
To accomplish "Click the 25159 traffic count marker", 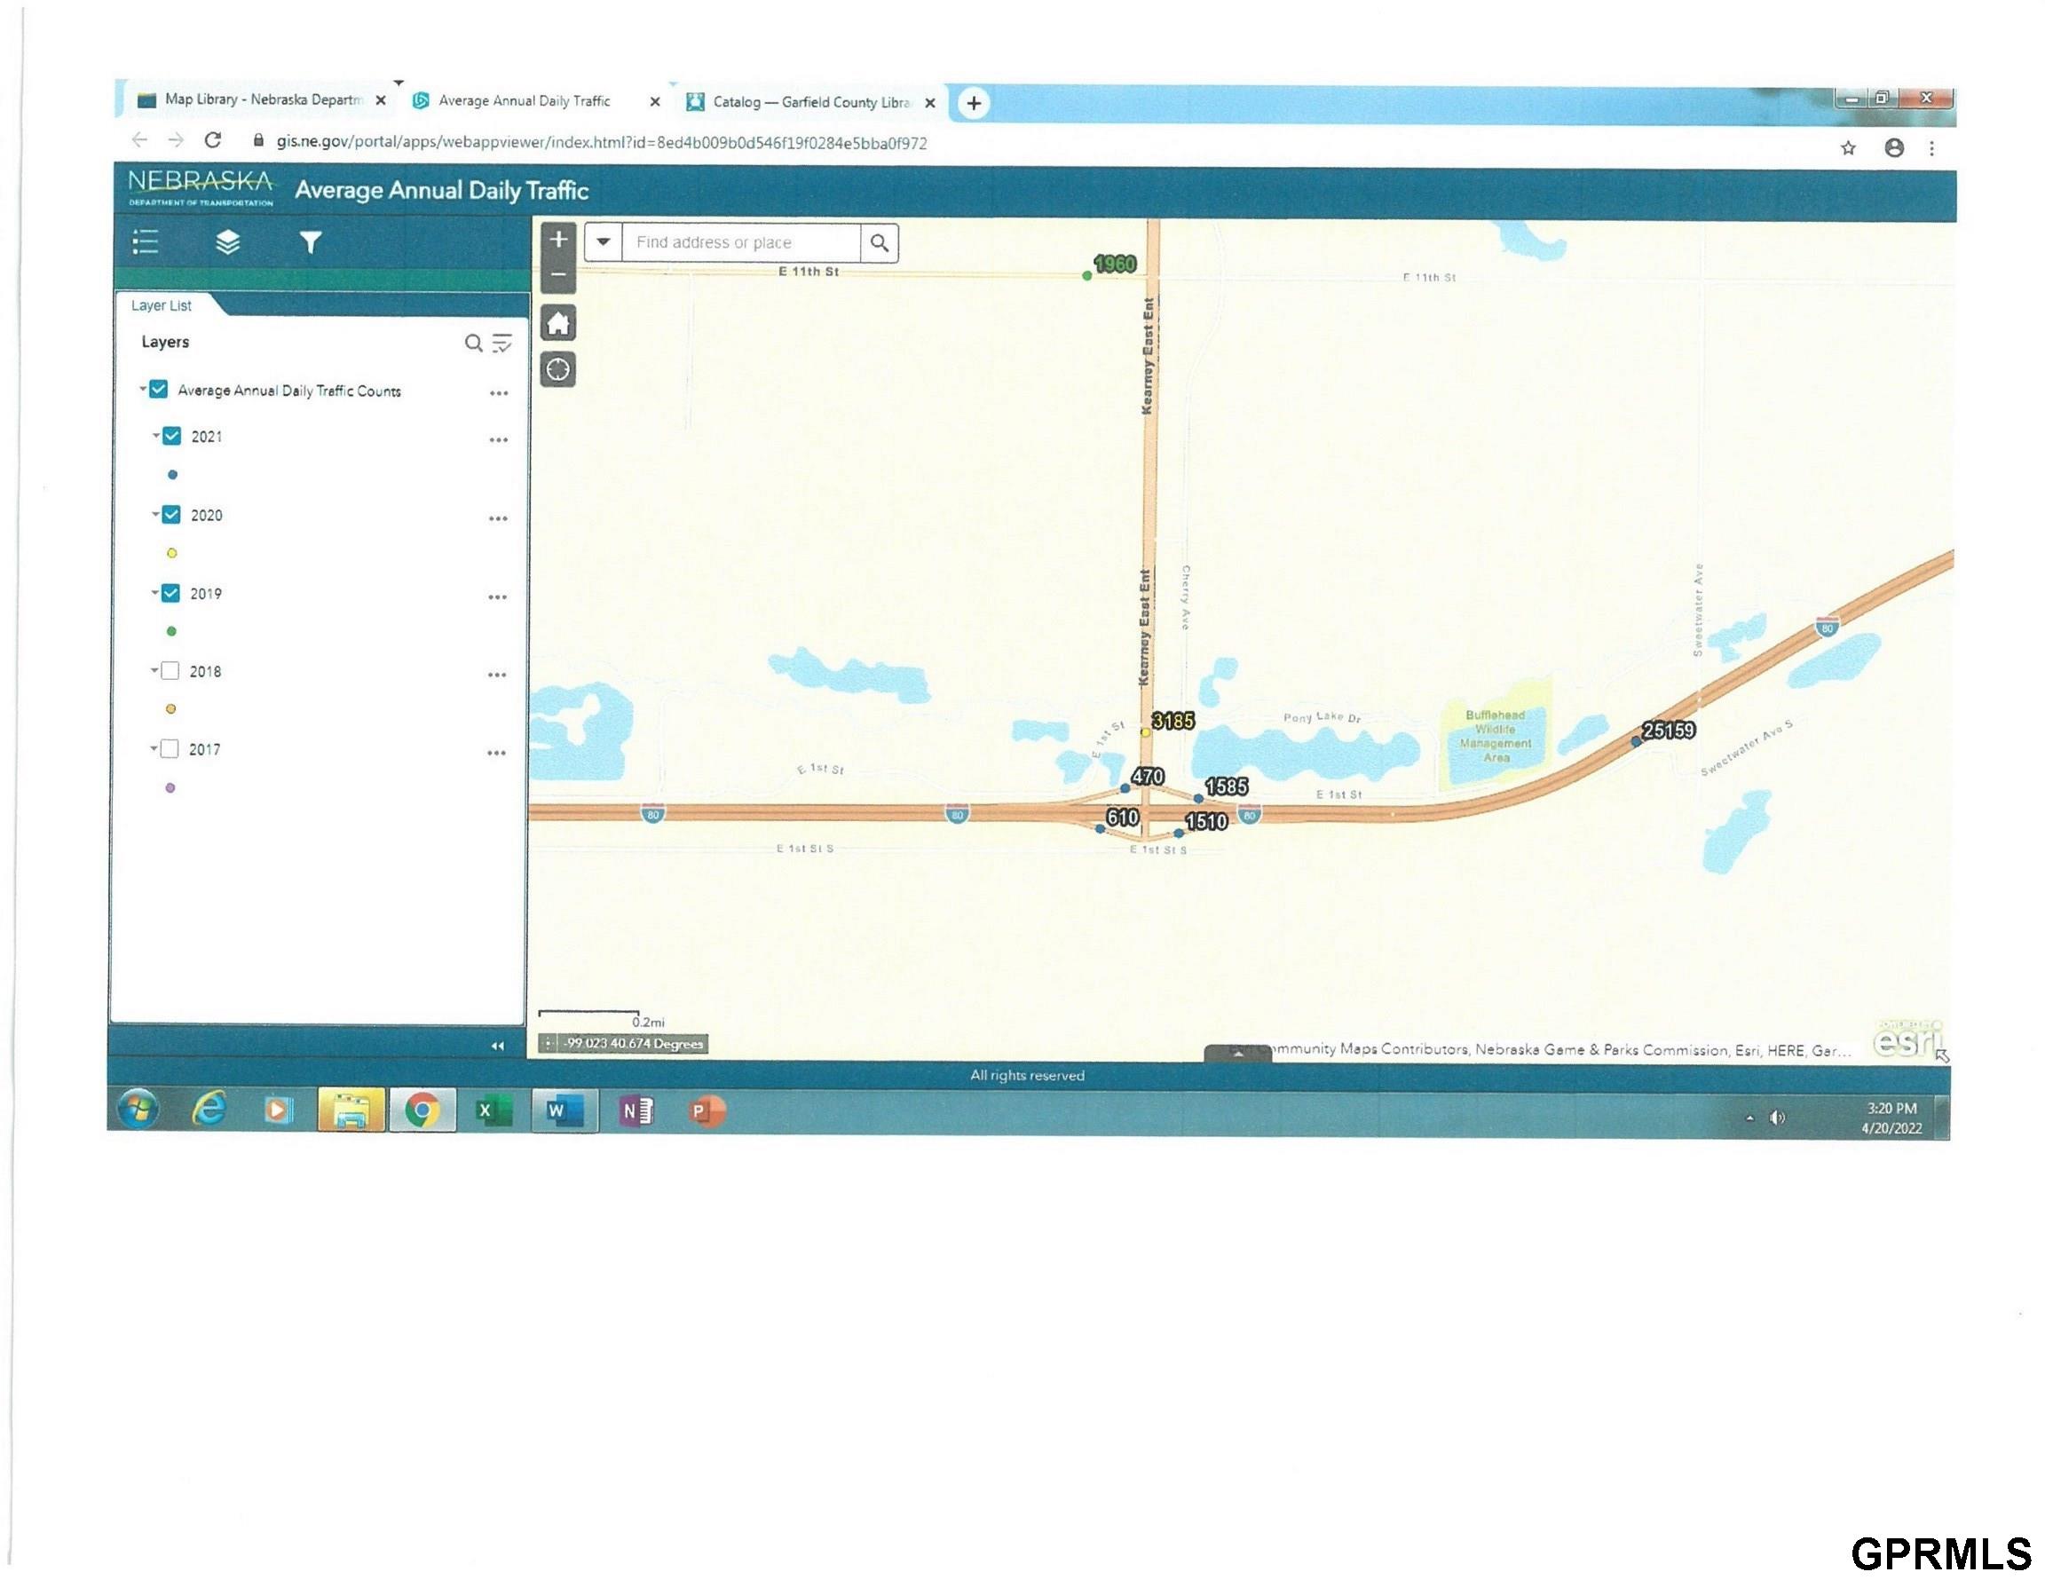I will pos(1636,742).
